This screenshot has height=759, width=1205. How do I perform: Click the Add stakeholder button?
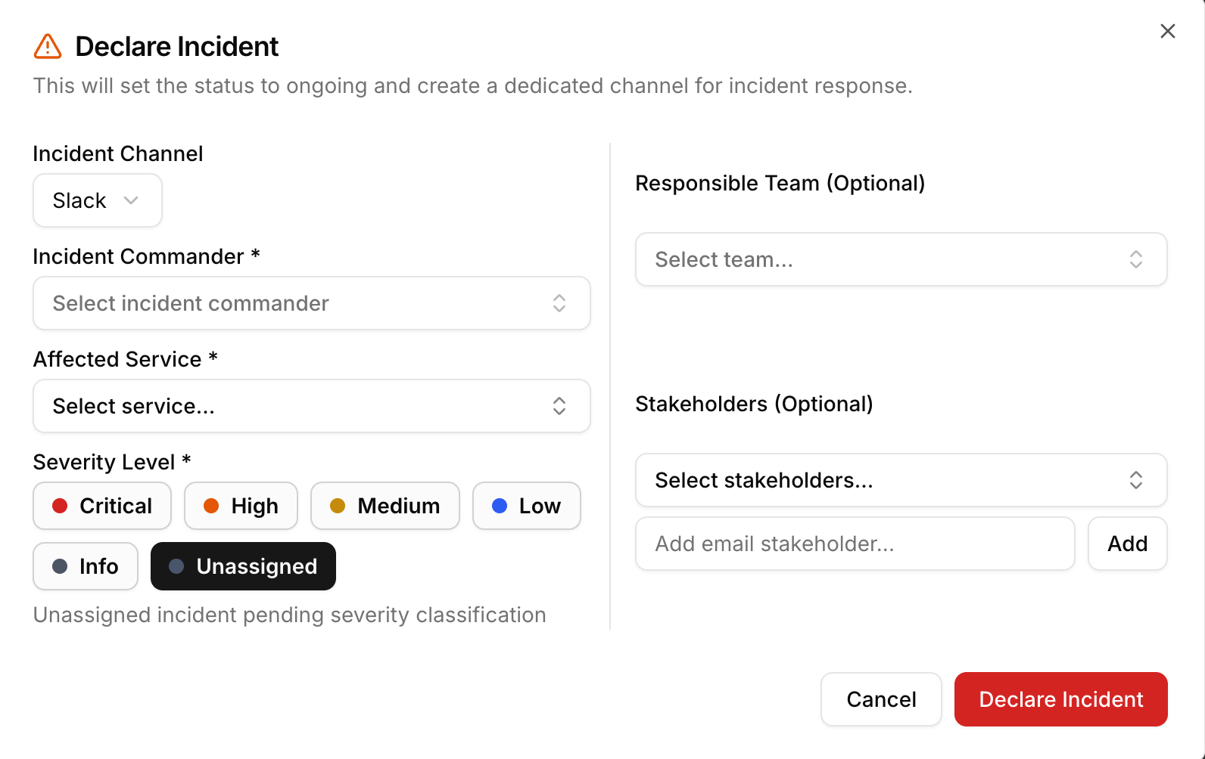click(x=1127, y=544)
